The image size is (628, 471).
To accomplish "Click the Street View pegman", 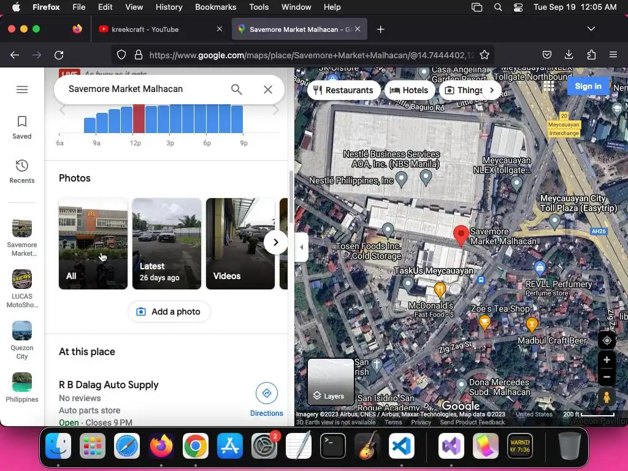I will 607,397.
